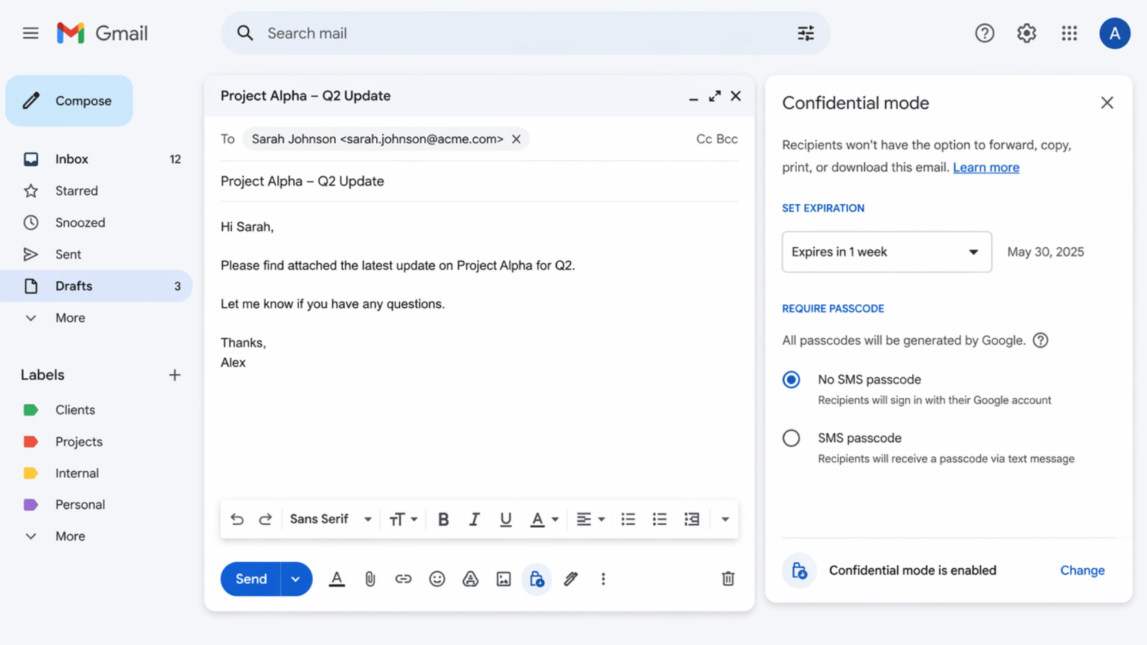
Task: Open the text size dropdown
Action: click(x=403, y=519)
